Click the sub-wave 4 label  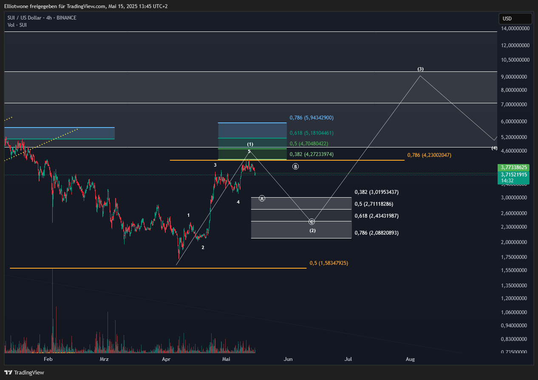click(x=238, y=202)
